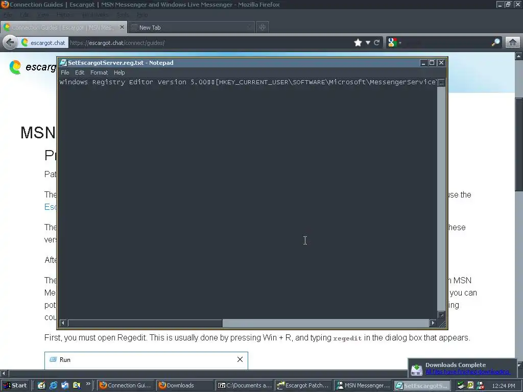
Task: Switch to Connection Gui... taskbar button
Action: pyautogui.click(x=127, y=385)
